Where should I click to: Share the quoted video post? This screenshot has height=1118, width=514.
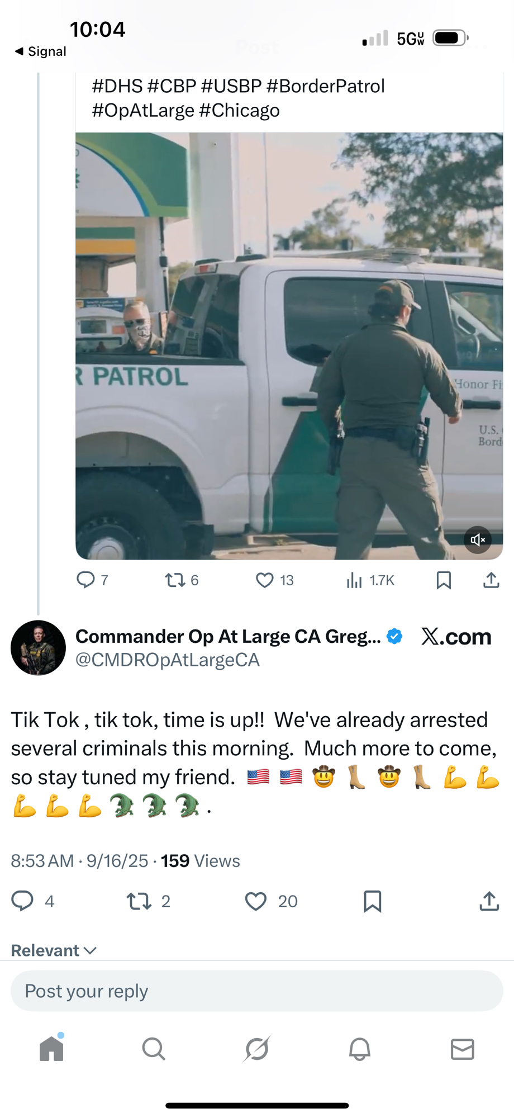coord(491,580)
